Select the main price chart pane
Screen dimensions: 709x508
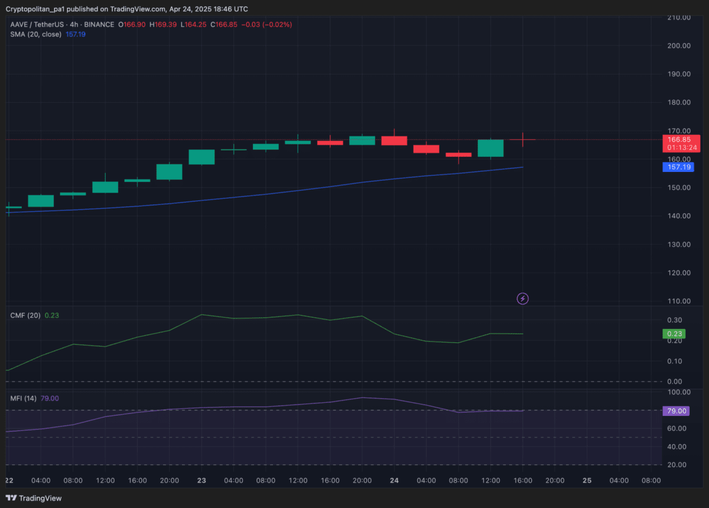point(295,236)
